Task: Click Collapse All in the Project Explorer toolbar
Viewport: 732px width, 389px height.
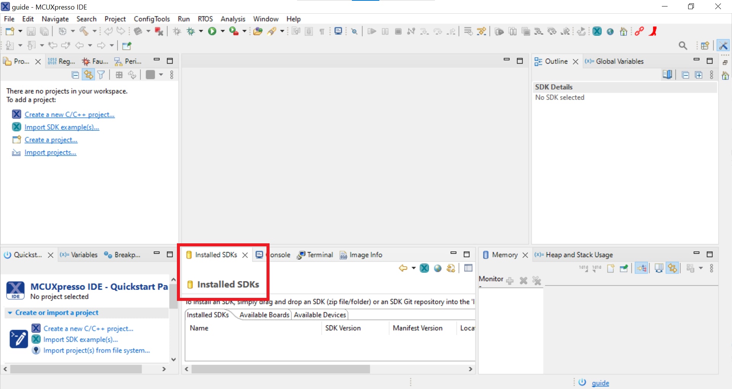Action: pos(75,75)
